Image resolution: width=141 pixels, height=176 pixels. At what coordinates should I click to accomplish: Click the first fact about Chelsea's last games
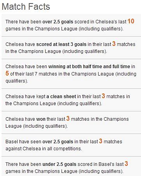point(71,25)
